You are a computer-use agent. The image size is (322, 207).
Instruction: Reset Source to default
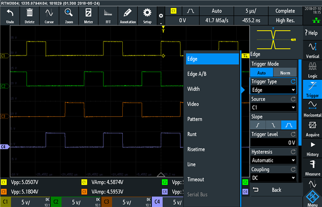point(293,99)
